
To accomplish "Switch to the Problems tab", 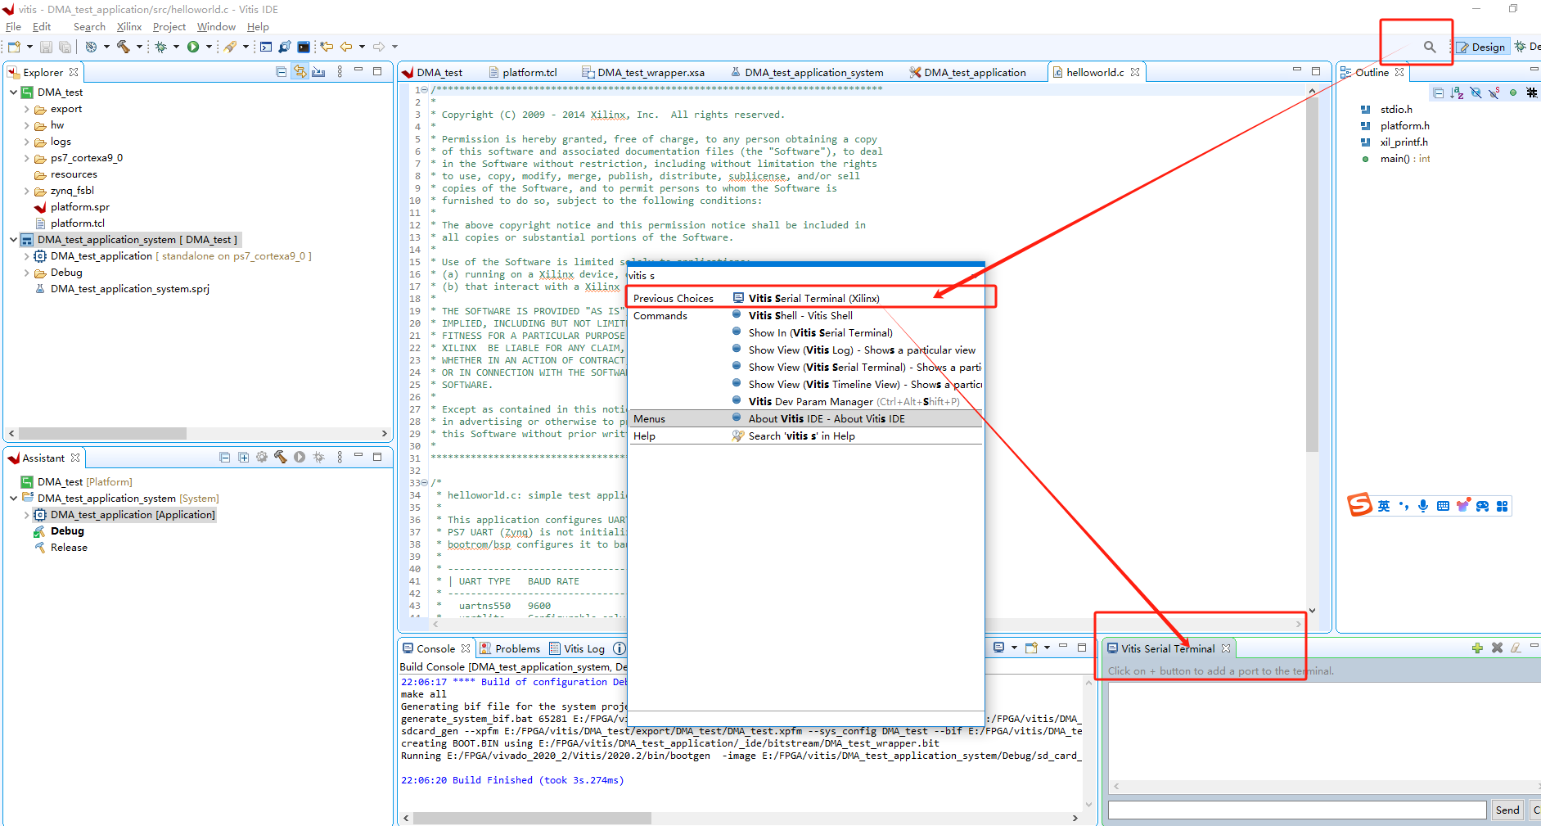I will 510,648.
